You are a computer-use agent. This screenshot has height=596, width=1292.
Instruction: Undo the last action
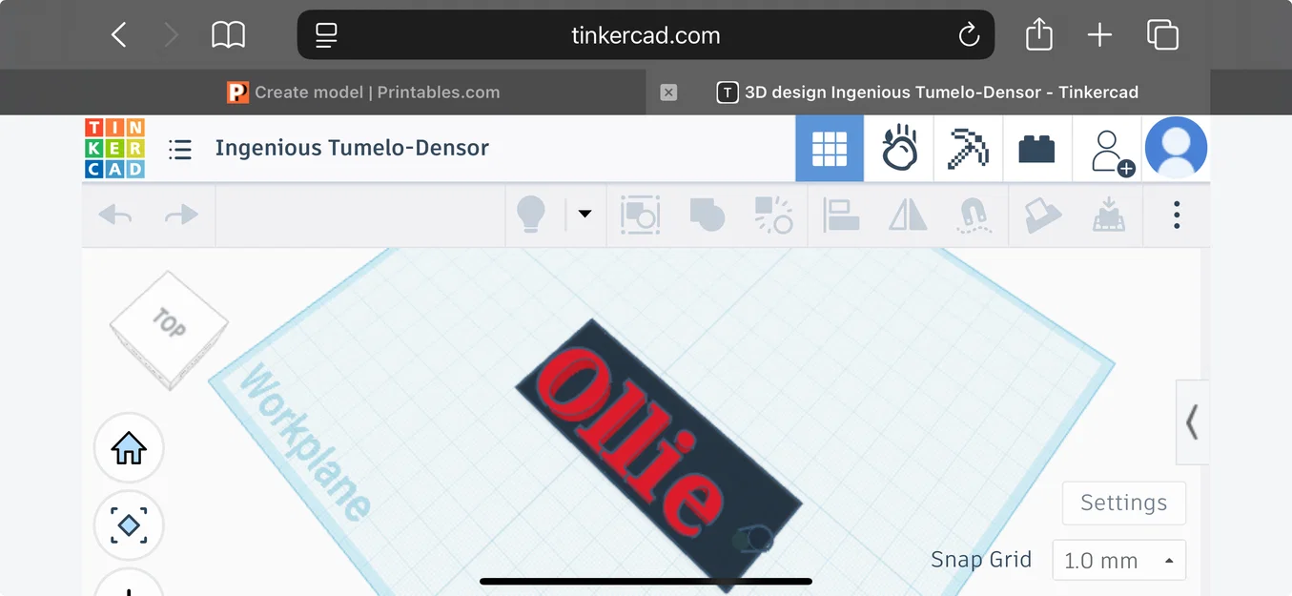[115, 215]
